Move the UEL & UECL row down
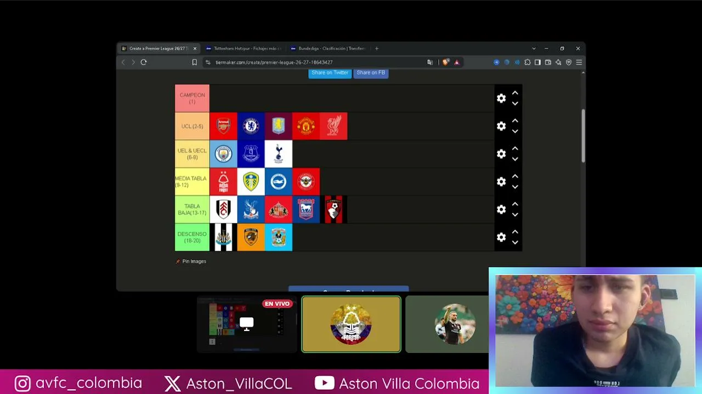The image size is (702, 394). click(515, 159)
